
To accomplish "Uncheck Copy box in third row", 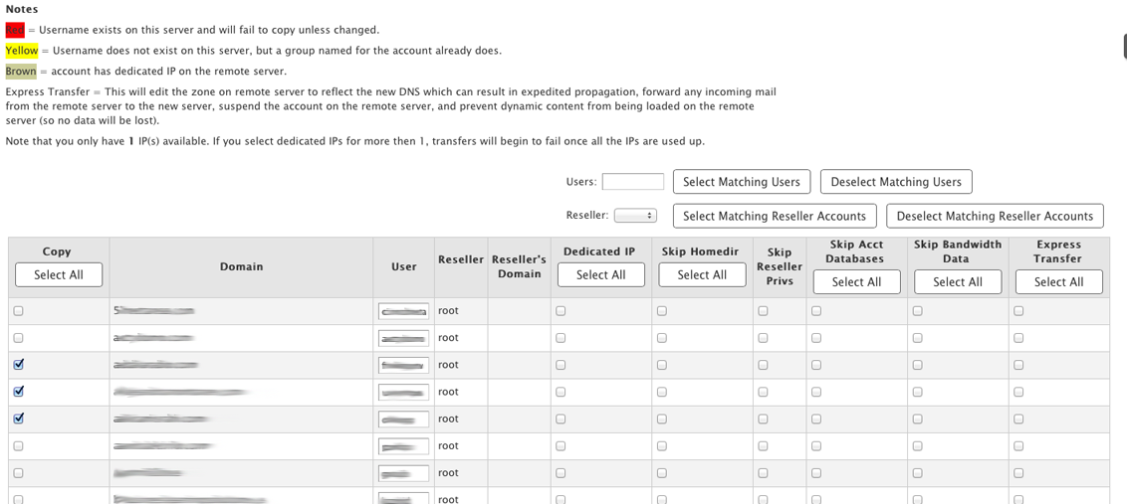I will tap(19, 365).
